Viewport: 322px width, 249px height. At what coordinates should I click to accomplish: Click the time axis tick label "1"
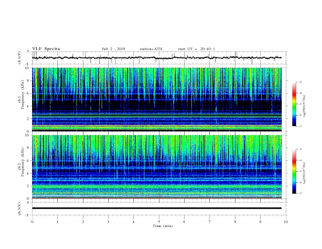click(57, 222)
